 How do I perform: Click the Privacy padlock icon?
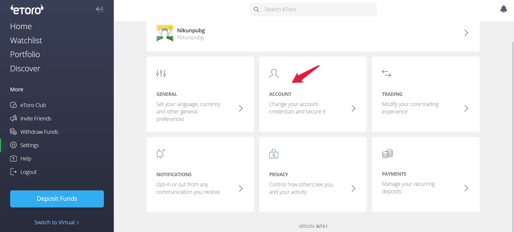click(274, 154)
